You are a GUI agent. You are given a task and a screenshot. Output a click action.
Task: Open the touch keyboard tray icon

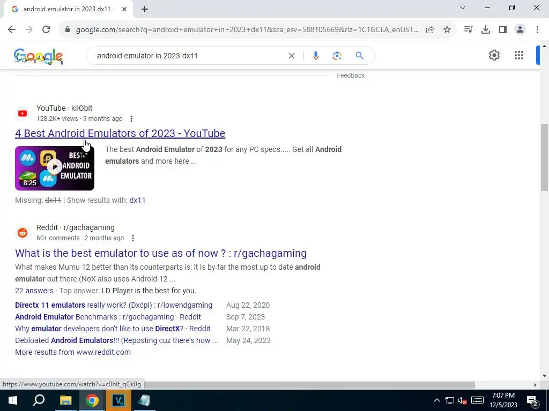coord(477,400)
